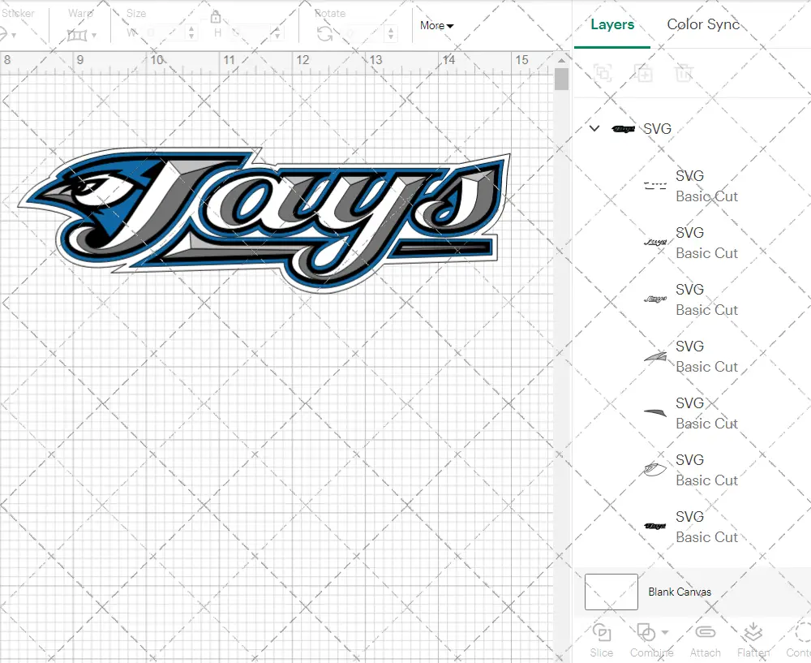Switch to the Color Sync tab
Image resolution: width=811 pixels, height=663 pixels.
pyautogui.click(x=703, y=24)
